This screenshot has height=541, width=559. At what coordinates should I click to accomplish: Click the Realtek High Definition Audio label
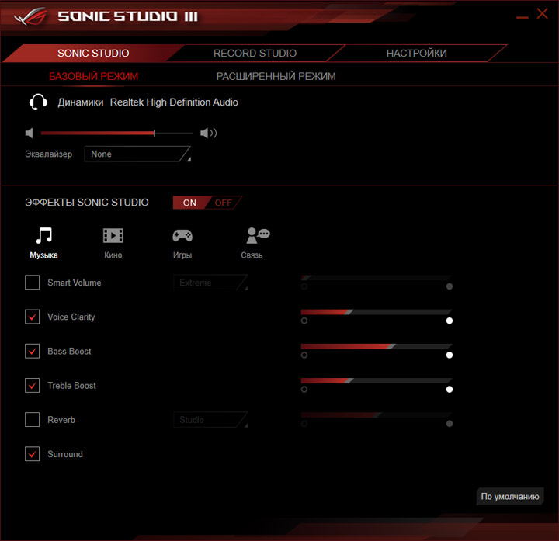tap(174, 102)
